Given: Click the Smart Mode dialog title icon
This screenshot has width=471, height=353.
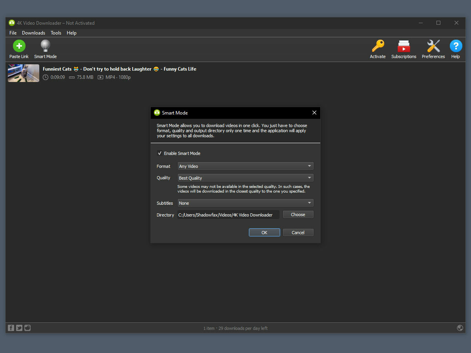Looking at the screenshot, I should [157, 113].
